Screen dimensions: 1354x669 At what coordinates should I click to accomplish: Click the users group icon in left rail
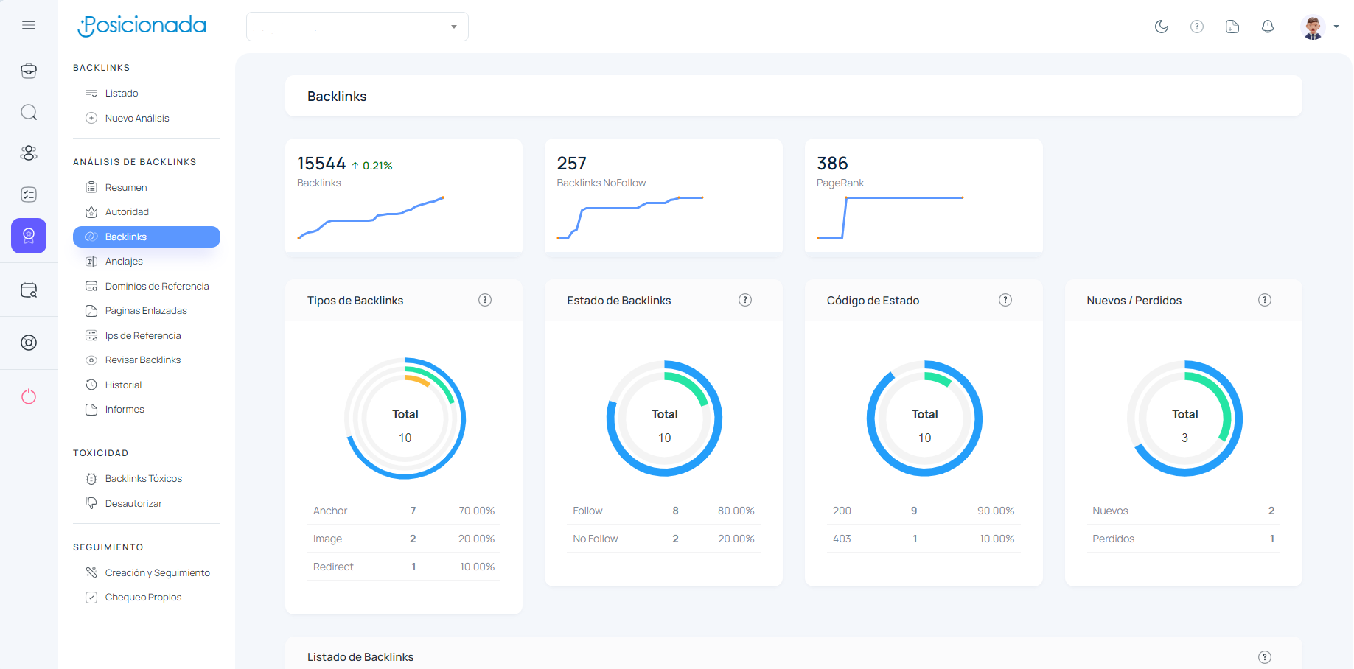coord(29,153)
